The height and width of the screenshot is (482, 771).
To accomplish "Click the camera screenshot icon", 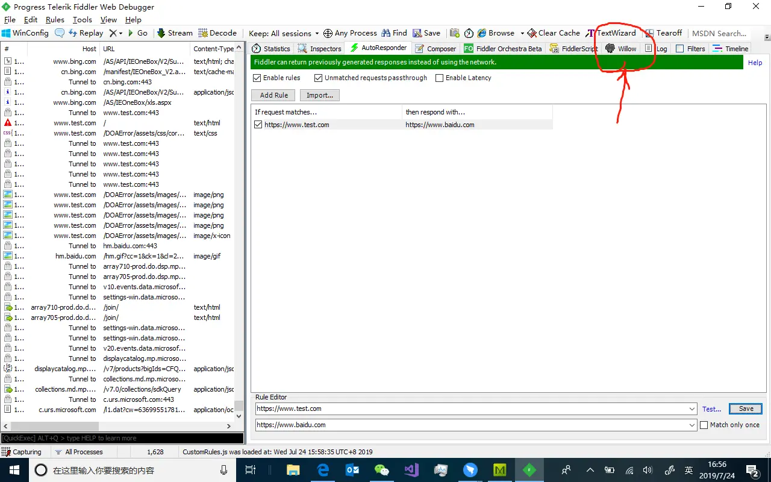I will pyautogui.click(x=455, y=33).
